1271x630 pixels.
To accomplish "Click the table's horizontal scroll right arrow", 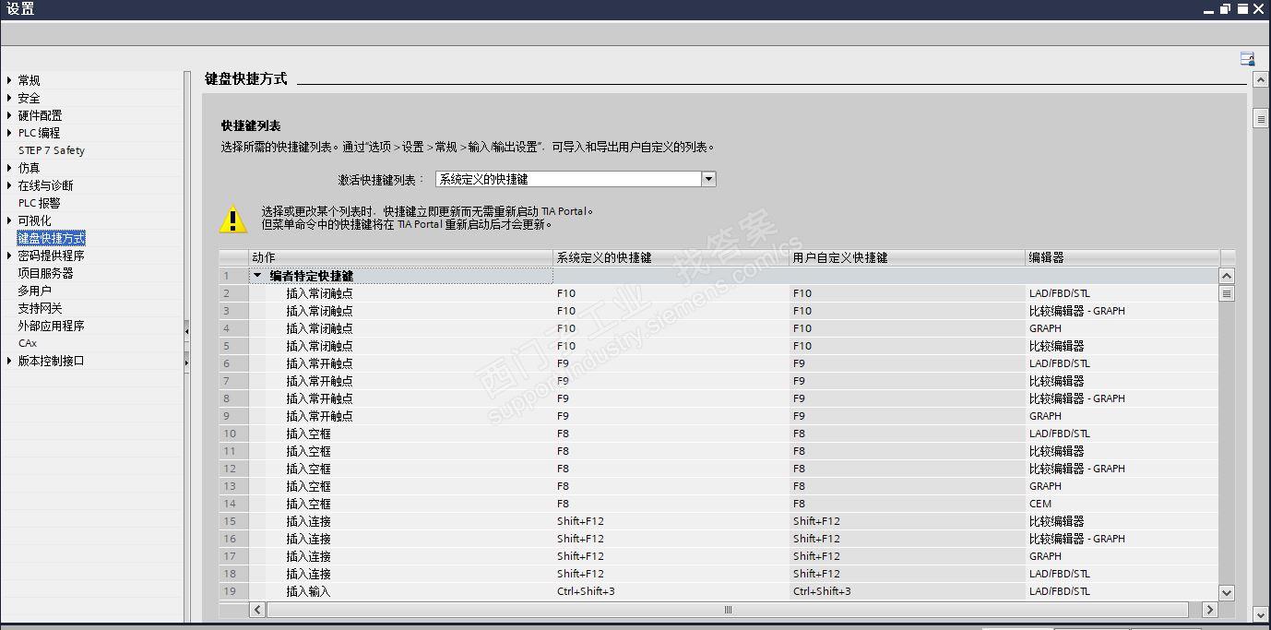I will (x=1209, y=610).
